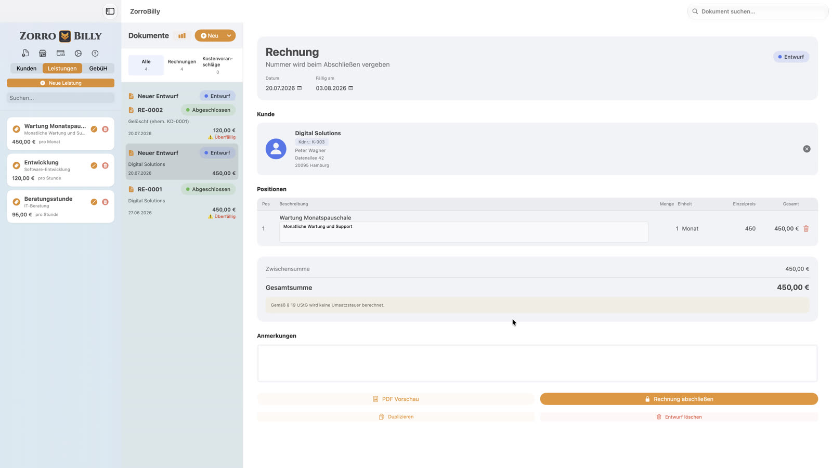832x468 pixels.
Task: Focus the Suchen field in sidebar
Action: tap(60, 98)
